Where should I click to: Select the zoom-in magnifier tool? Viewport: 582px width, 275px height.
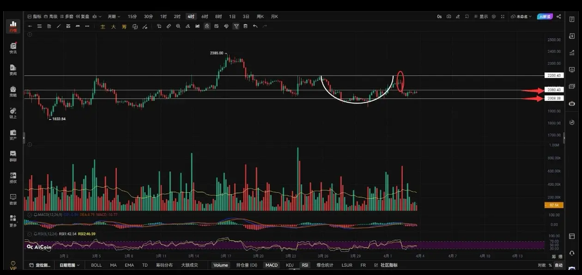[x=178, y=26]
